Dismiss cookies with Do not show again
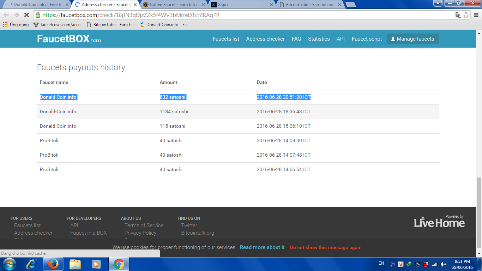Screen dimensions: 482x271 326,247
